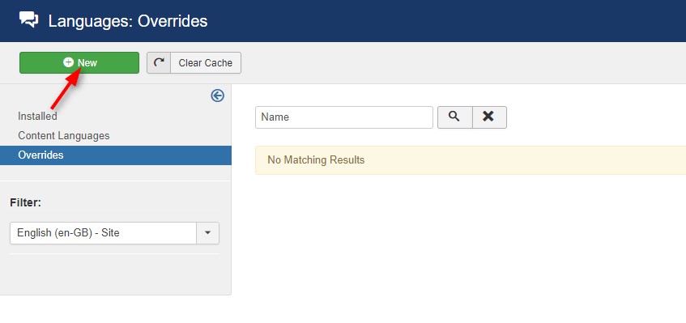
Task: Click the blank grey toolbar area
Action: (x=459, y=63)
